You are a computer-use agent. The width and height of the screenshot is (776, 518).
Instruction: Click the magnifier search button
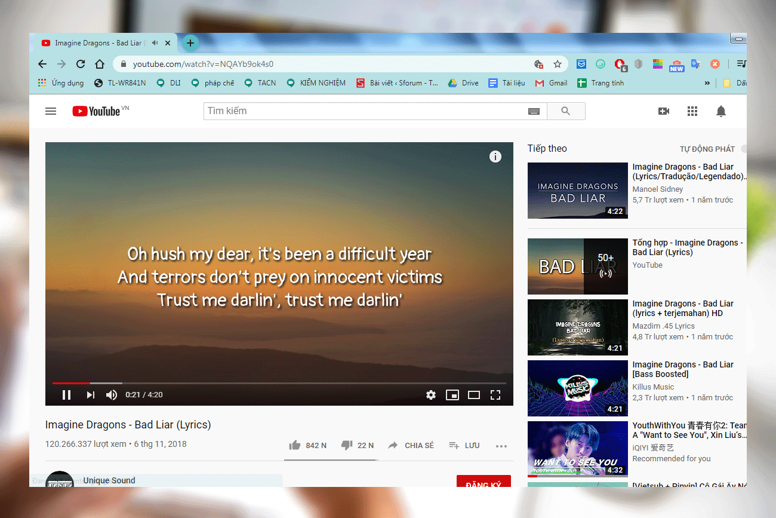click(x=566, y=111)
